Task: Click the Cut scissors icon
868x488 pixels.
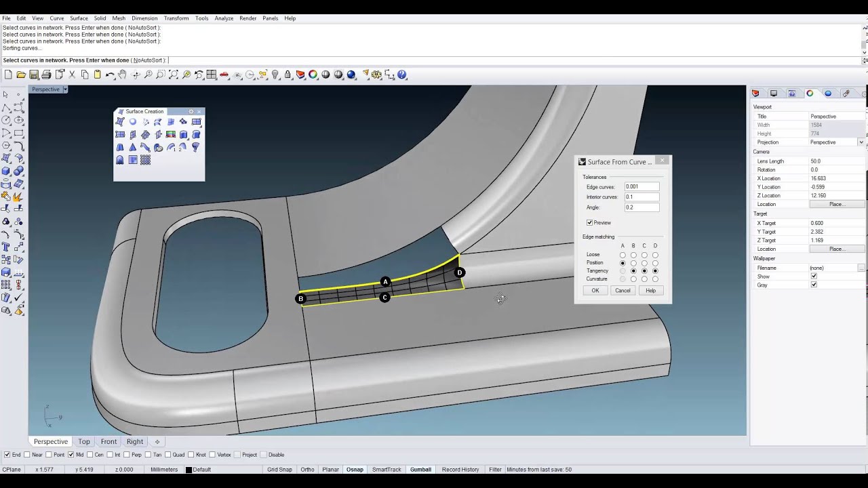Action: [x=72, y=75]
